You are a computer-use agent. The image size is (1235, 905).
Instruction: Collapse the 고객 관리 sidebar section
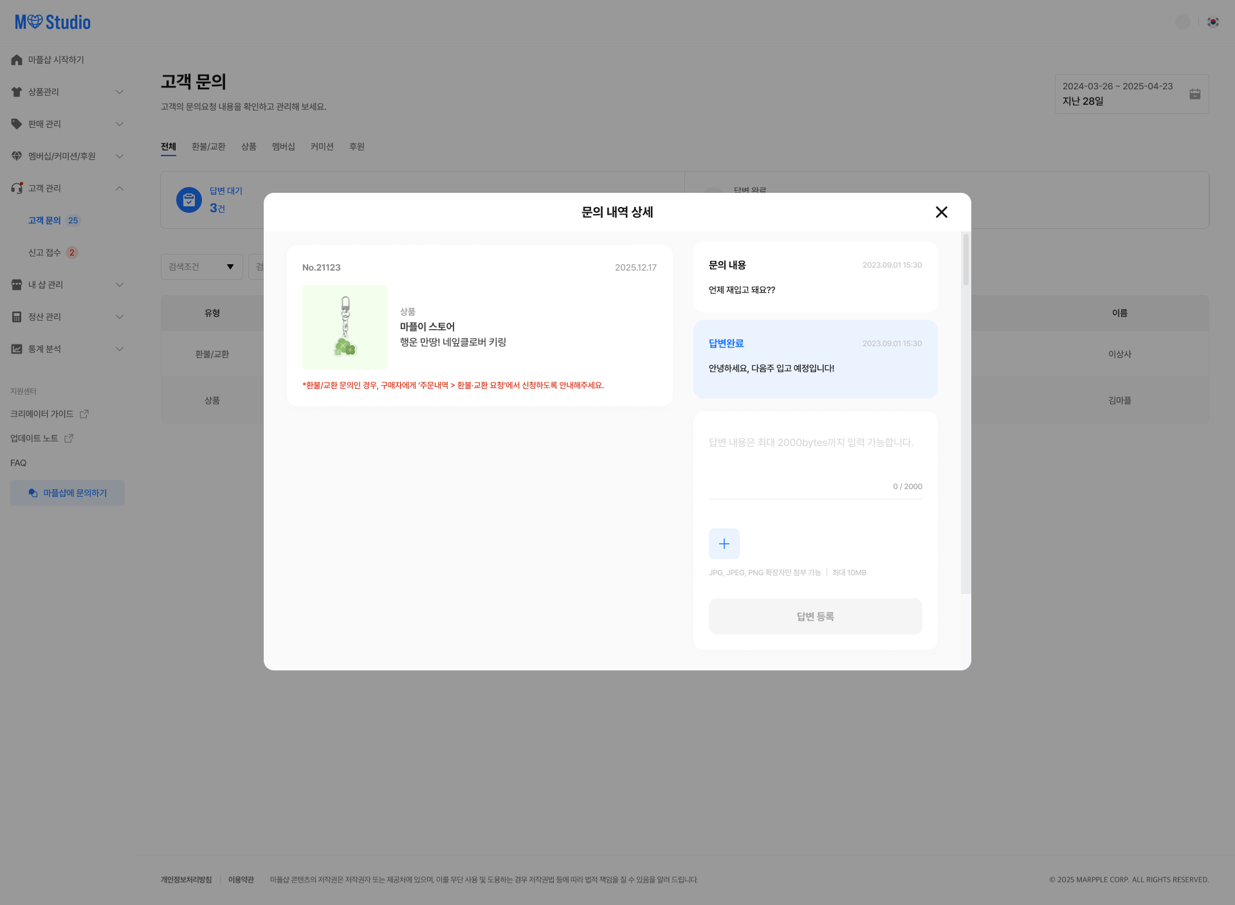(119, 188)
